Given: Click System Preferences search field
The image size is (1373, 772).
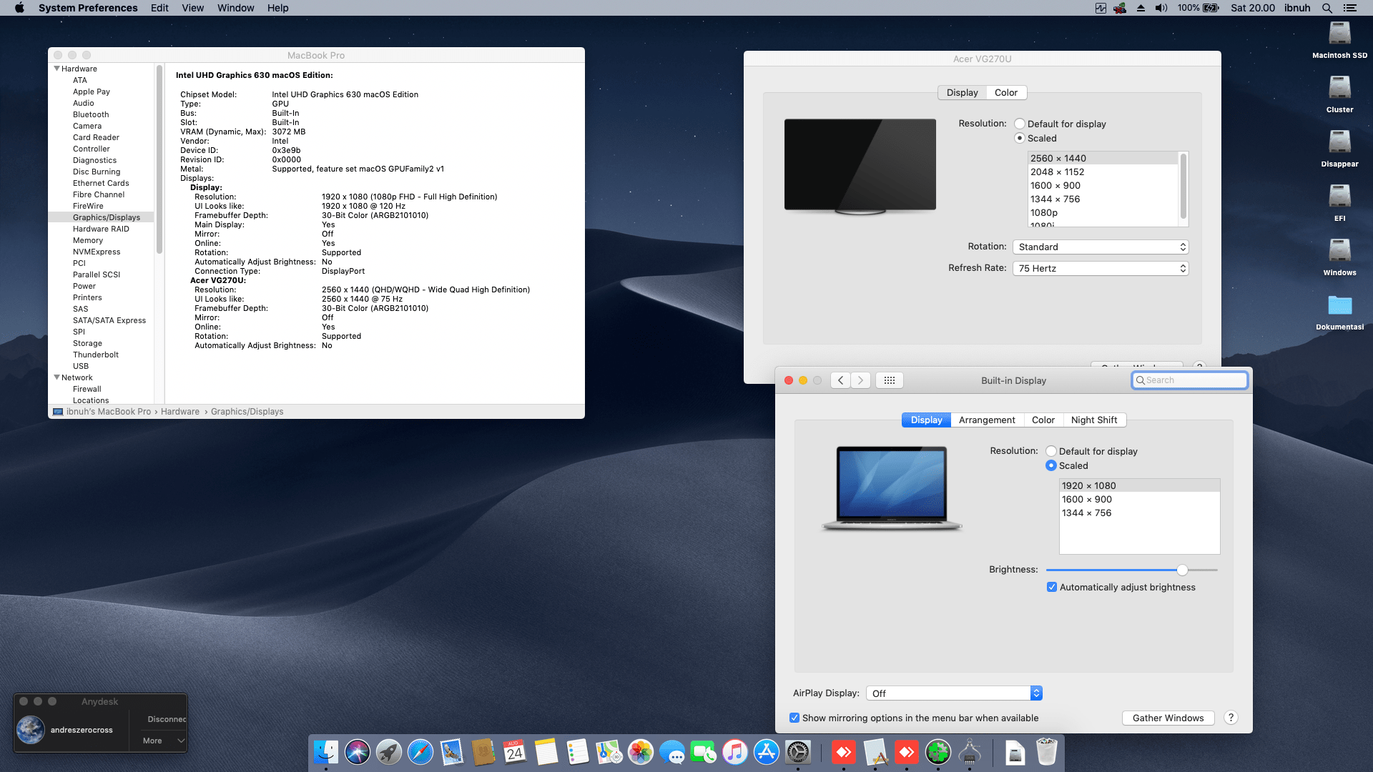Looking at the screenshot, I should pyautogui.click(x=1190, y=380).
